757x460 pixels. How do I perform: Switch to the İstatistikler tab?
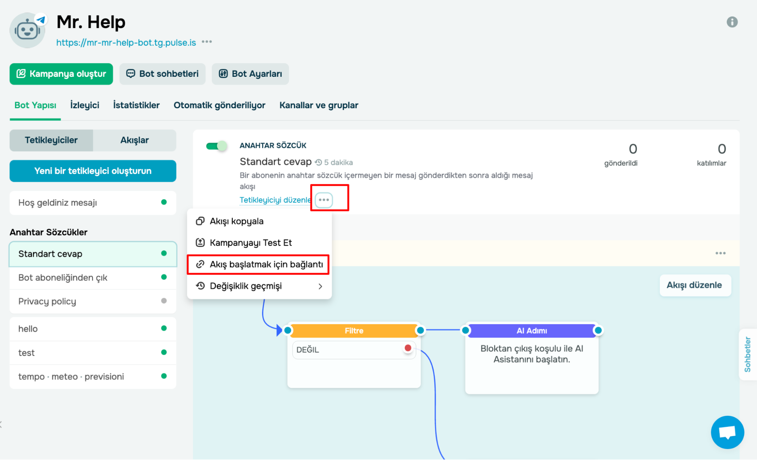[x=136, y=105]
